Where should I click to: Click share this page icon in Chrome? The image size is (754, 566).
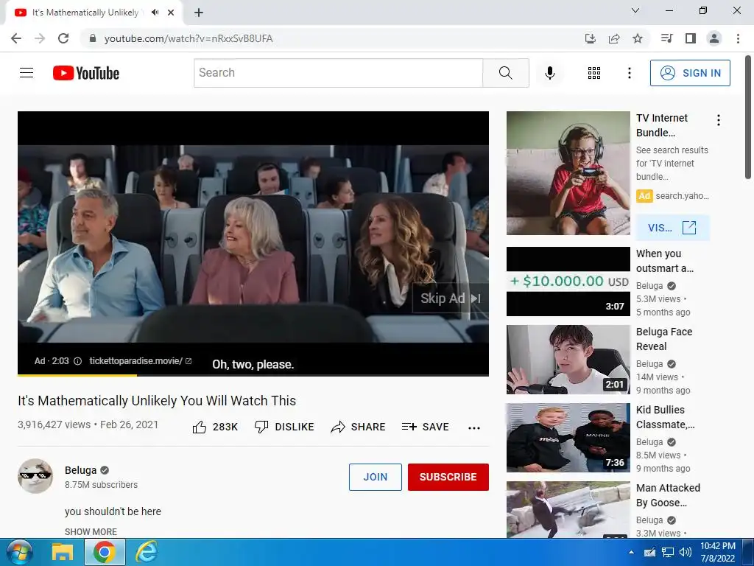point(614,38)
